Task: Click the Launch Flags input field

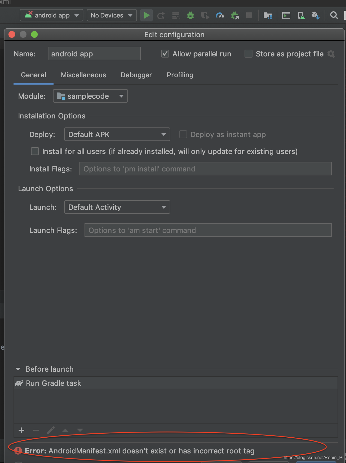Action: (208, 230)
